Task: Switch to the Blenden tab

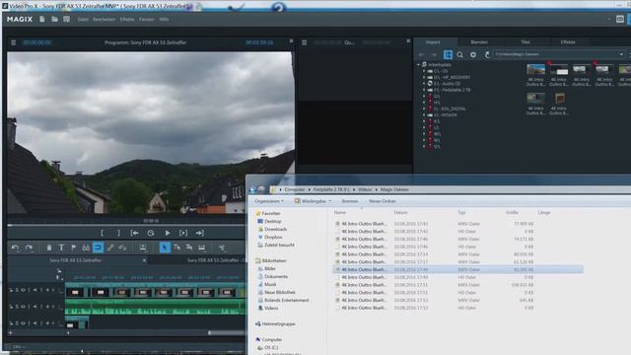Action: pyautogui.click(x=479, y=41)
